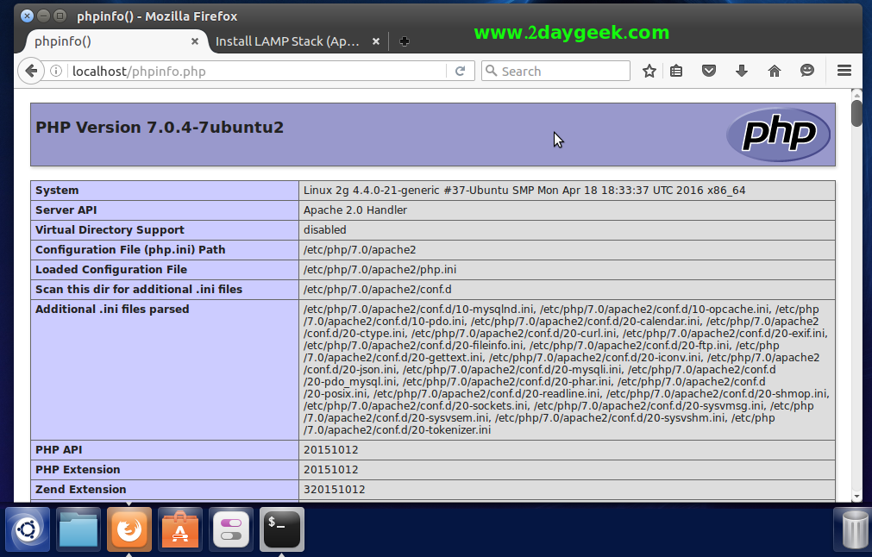Reload the phpinfo page

(460, 72)
